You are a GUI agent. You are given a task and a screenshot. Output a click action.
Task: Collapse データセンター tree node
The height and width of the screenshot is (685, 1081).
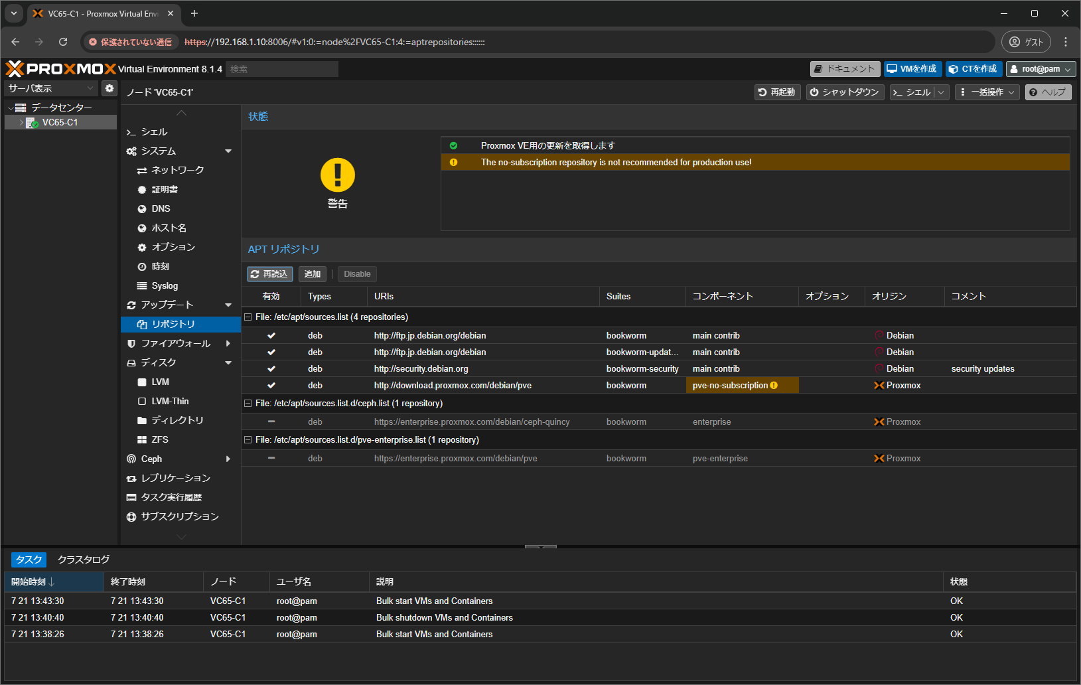(11, 108)
